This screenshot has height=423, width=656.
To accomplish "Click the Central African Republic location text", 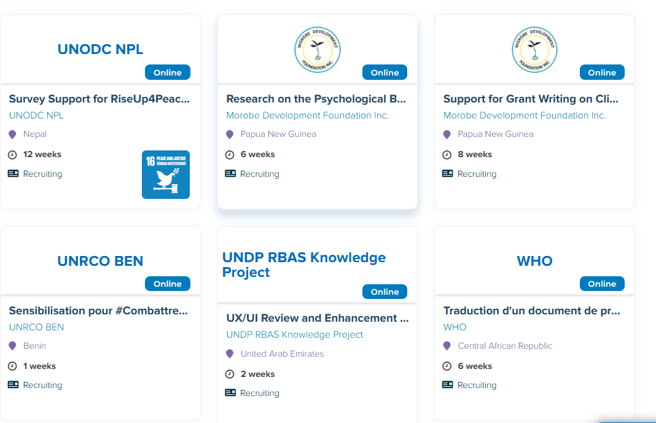I will [504, 346].
